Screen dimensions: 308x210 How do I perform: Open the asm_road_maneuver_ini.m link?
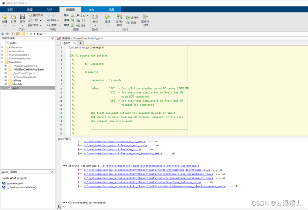(123, 154)
